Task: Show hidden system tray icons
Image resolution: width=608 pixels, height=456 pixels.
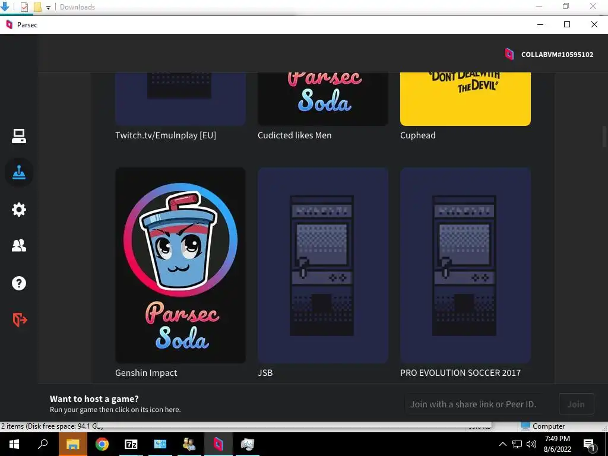Action: pyautogui.click(x=502, y=444)
